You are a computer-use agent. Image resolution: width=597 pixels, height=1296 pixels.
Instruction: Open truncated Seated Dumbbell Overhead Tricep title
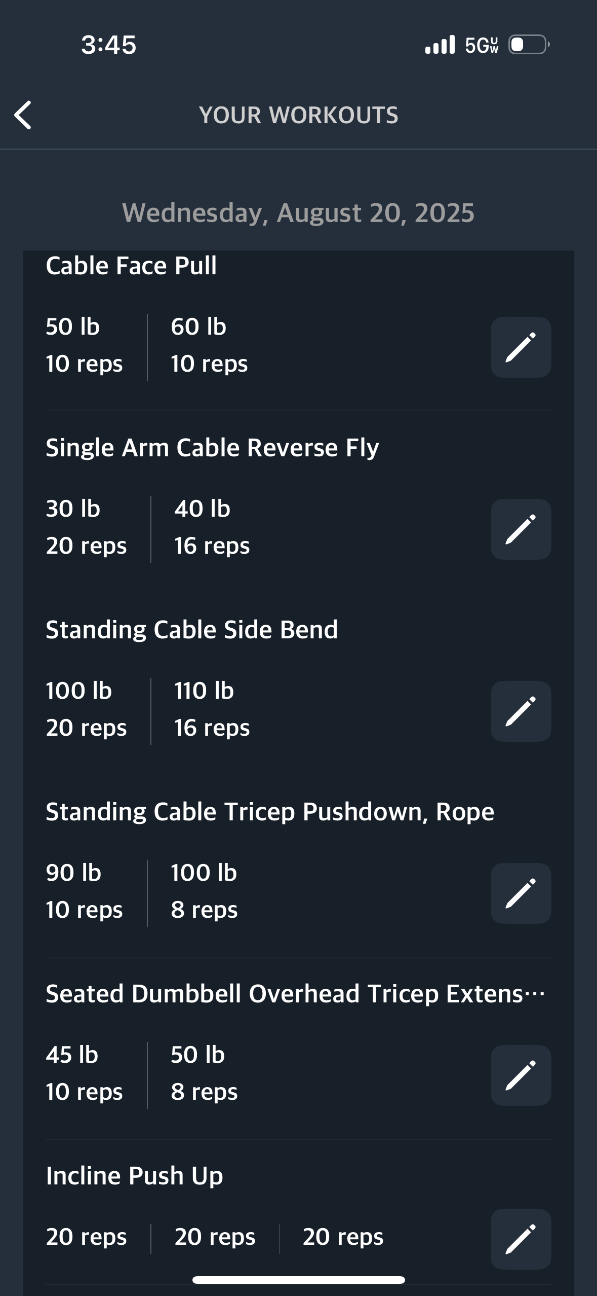pyautogui.click(x=295, y=994)
